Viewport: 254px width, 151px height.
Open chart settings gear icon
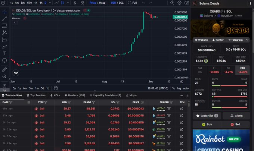179,3
